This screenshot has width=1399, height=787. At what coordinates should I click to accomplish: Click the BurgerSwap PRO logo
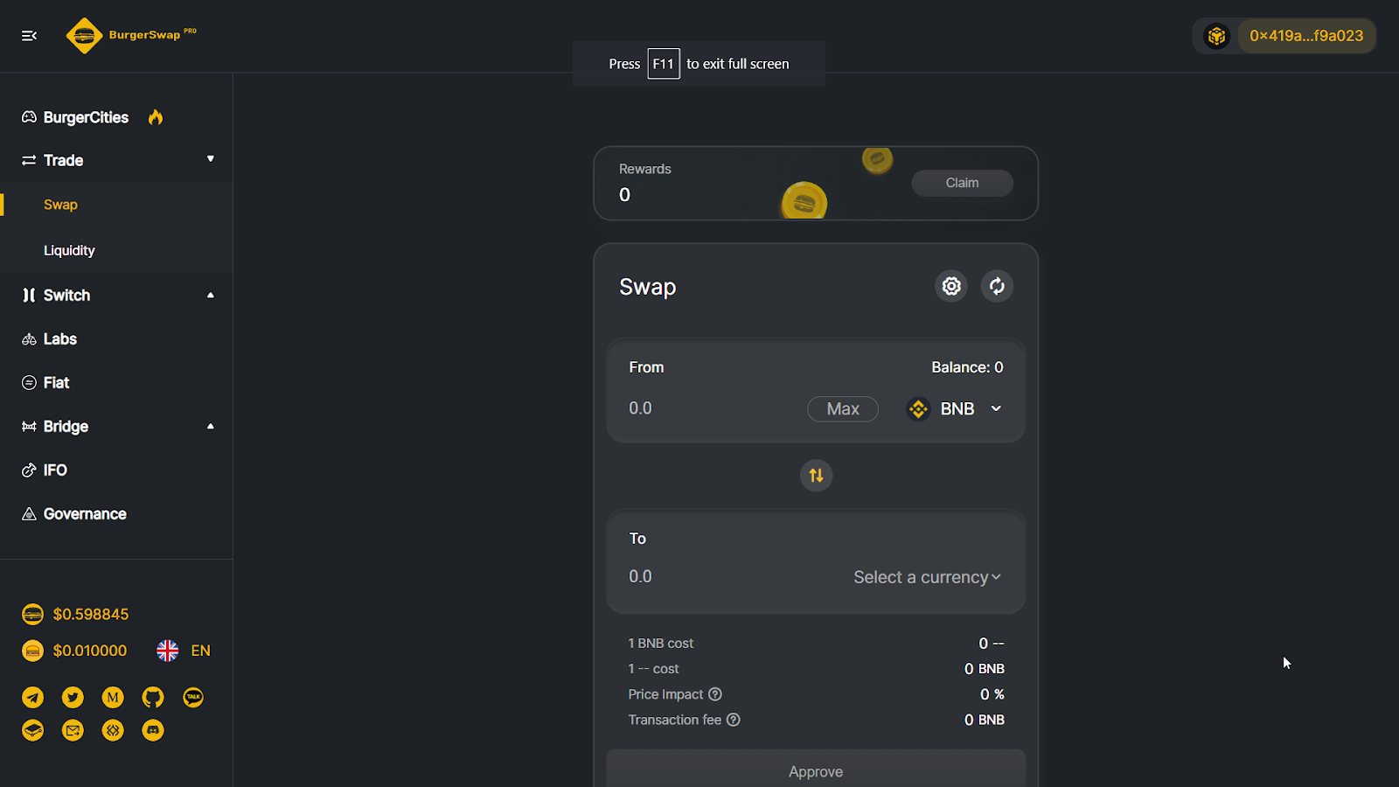point(131,36)
